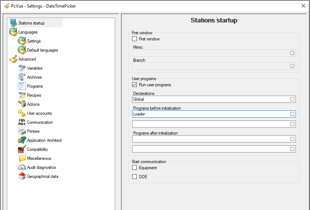
Task: Toggle the DDE checkbox
Action: pyautogui.click(x=135, y=177)
